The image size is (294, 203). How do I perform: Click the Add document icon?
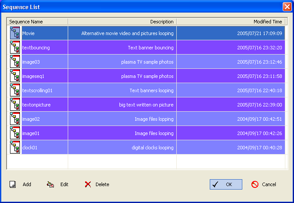13,184
